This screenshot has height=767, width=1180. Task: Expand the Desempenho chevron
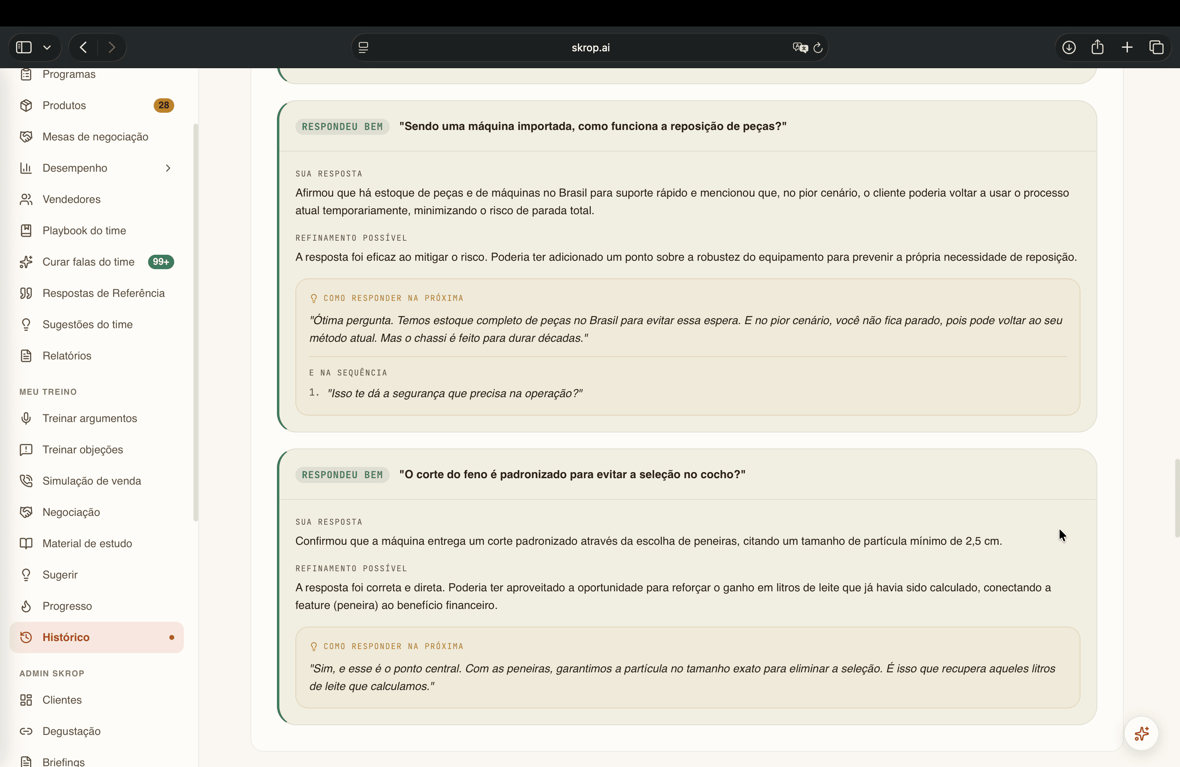click(168, 168)
